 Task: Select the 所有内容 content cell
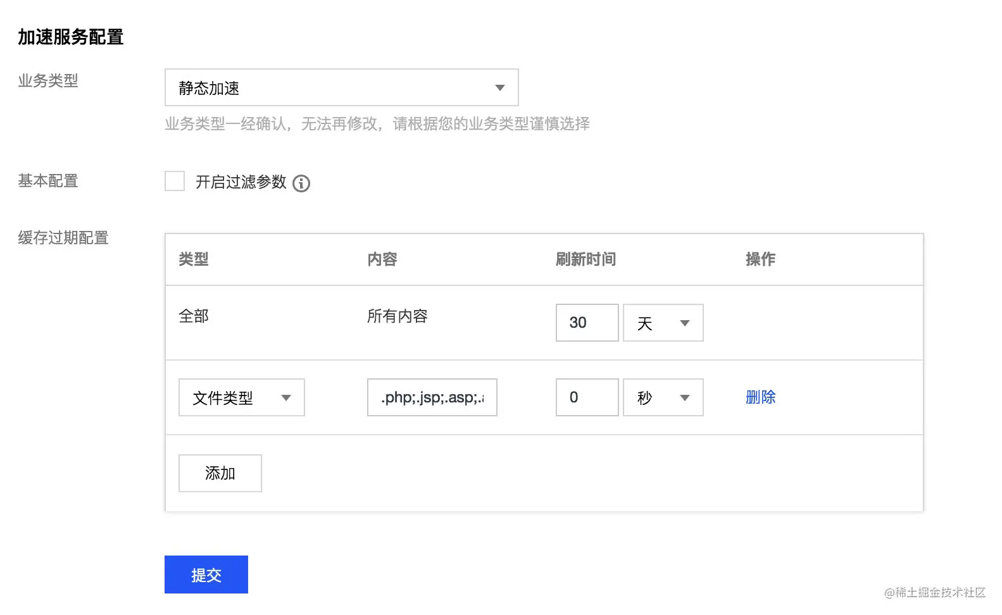pos(397,316)
